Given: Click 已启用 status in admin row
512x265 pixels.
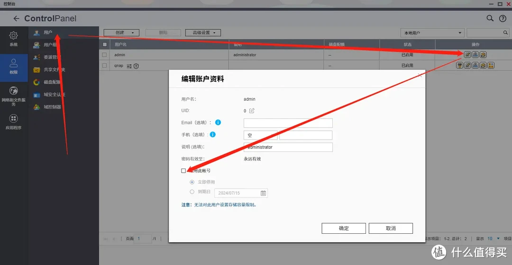Looking at the screenshot, I should pos(407,55).
